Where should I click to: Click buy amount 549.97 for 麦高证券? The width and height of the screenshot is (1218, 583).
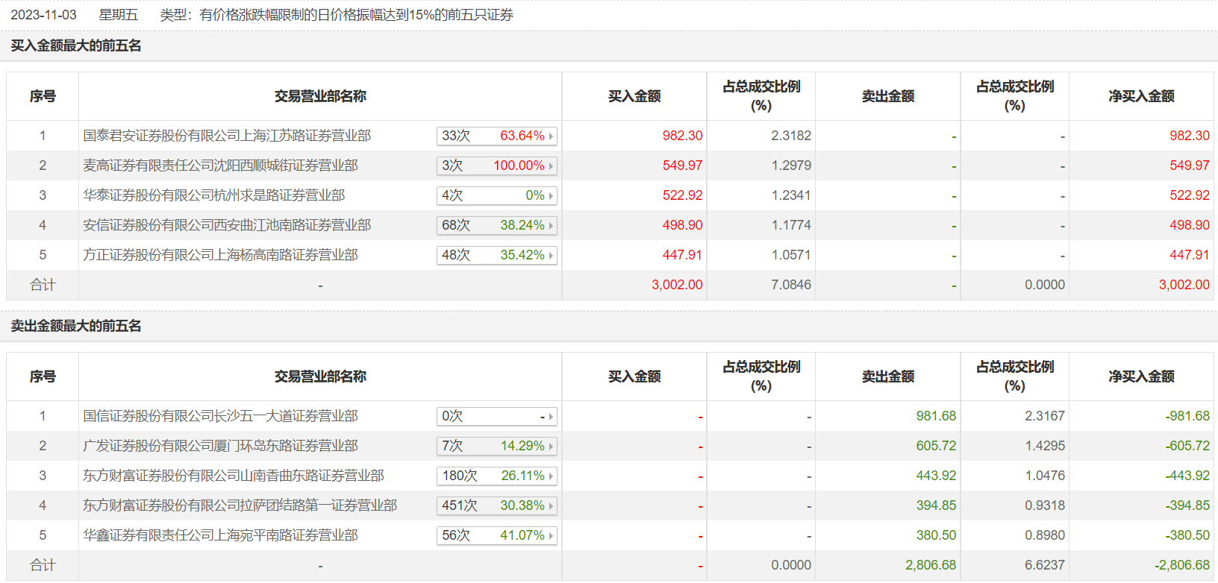pos(682,166)
